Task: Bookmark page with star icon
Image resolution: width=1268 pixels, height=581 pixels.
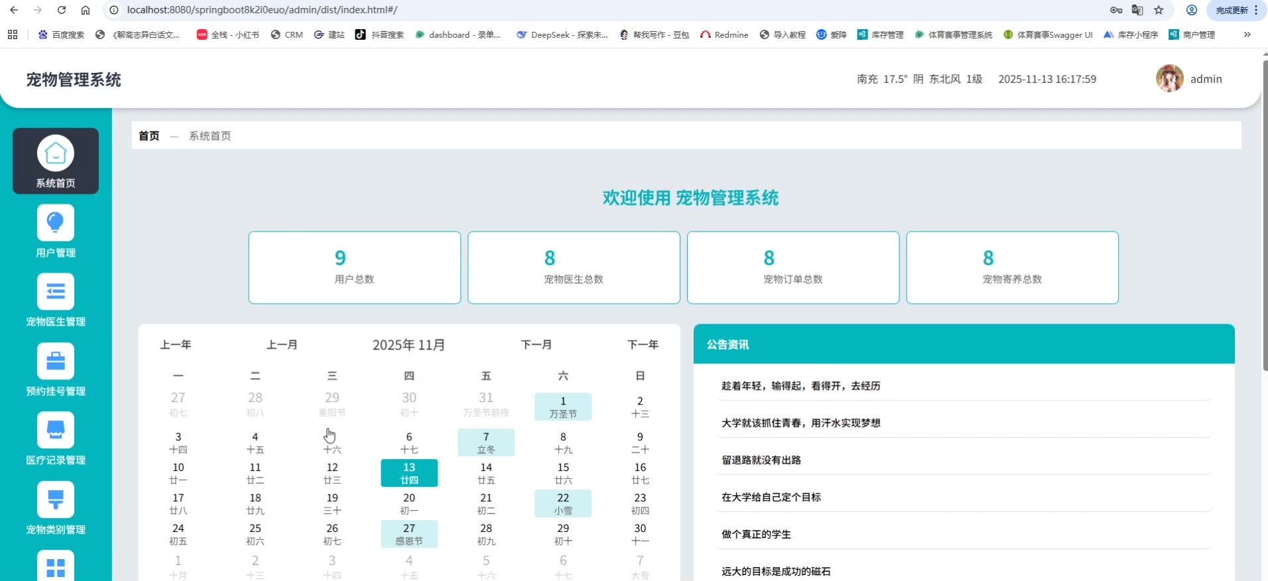Action: coord(1159,10)
